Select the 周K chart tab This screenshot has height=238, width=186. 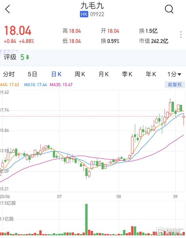[80, 74]
